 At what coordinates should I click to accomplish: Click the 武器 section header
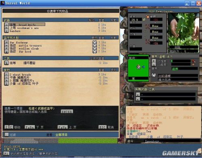61,20
